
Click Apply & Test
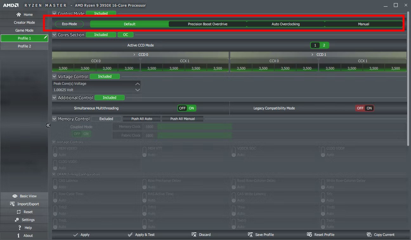141,235
